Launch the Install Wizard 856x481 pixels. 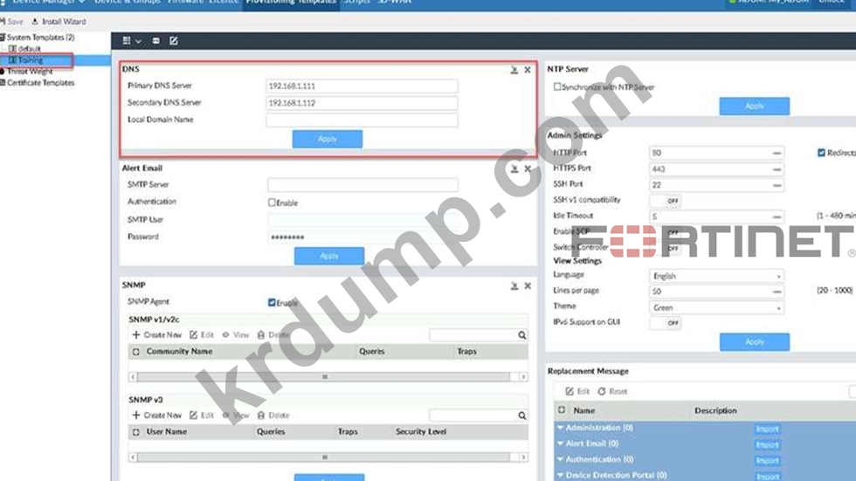pyautogui.click(x=59, y=21)
